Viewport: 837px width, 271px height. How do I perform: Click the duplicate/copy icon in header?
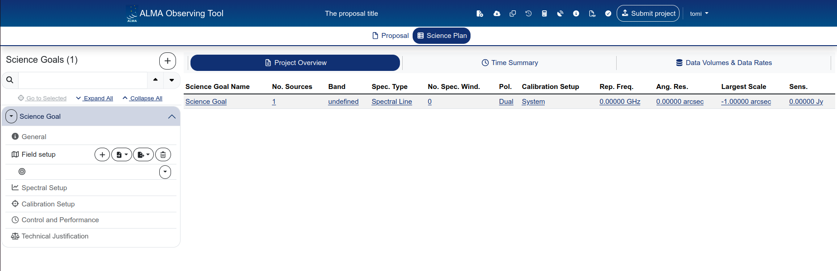point(513,14)
